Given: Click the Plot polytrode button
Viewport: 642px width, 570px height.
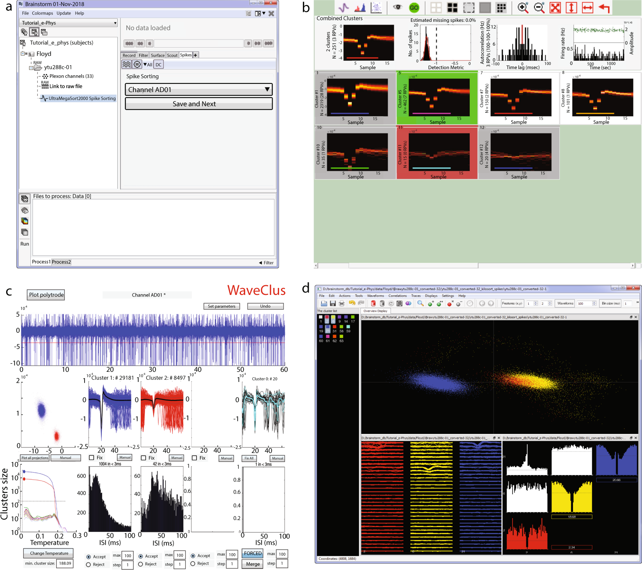Looking at the screenshot, I should pyautogui.click(x=46, y=295).
